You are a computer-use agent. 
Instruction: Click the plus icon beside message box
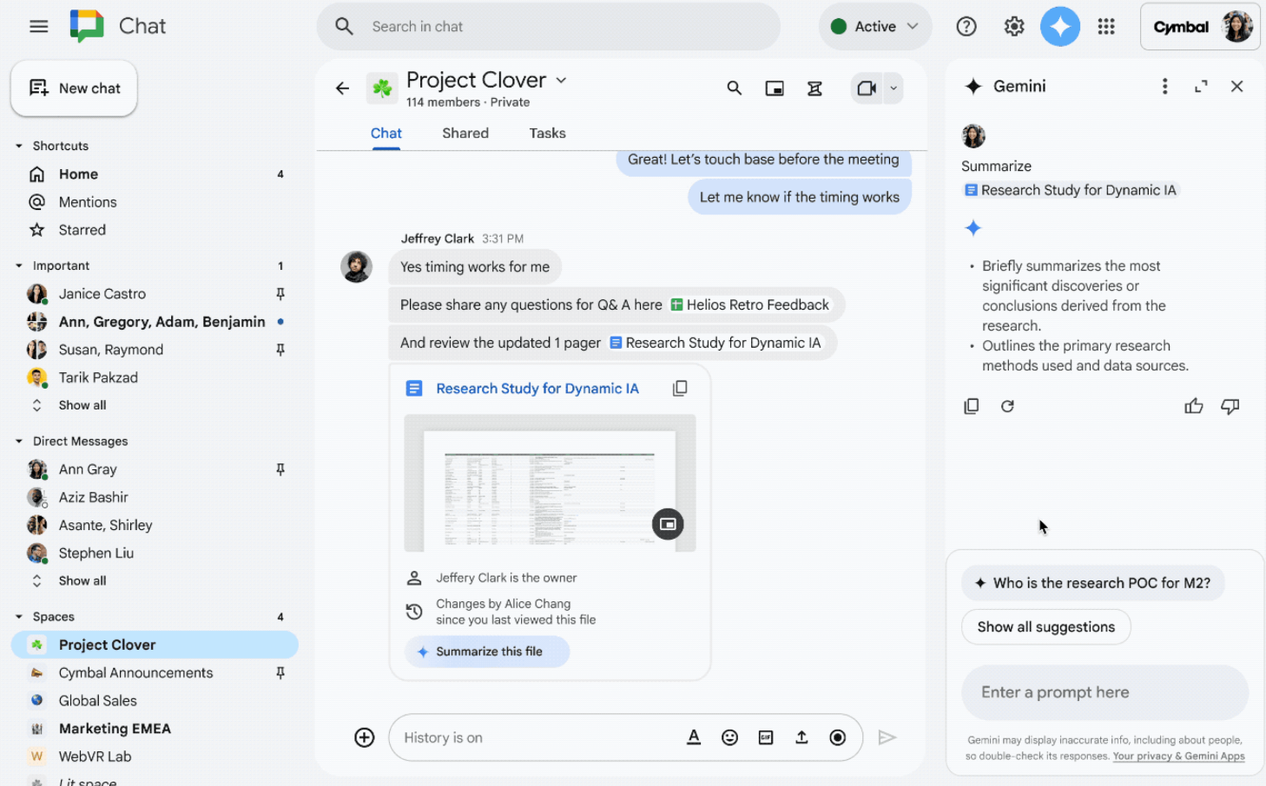pyautogui.click(x=365, y=737)
